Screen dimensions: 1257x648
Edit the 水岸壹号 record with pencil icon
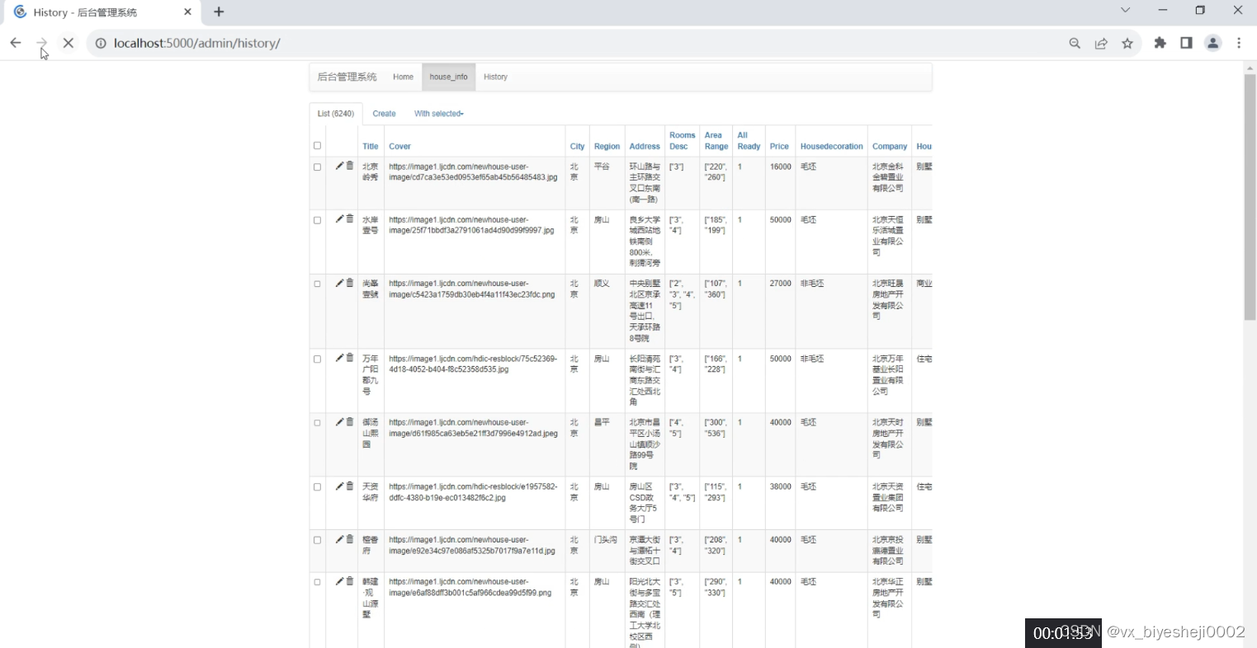tap(339, 218)
